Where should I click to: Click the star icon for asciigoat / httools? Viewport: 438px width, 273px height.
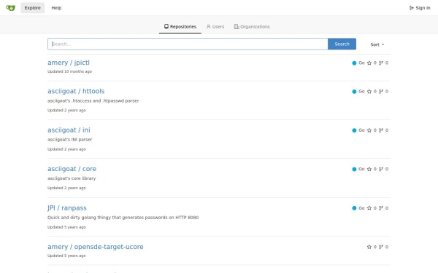click(369, 92)
